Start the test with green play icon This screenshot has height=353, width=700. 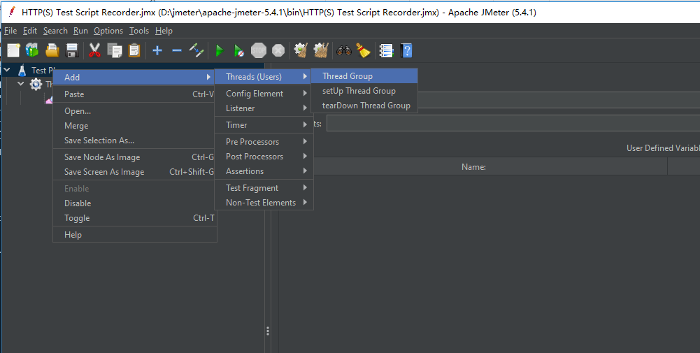coord(219,50)
